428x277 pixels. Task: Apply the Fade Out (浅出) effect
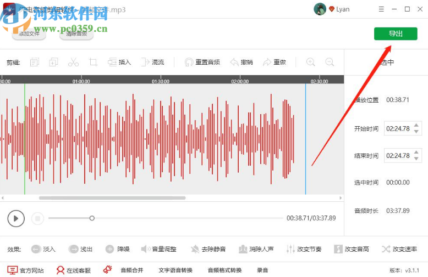click(80, 249)
